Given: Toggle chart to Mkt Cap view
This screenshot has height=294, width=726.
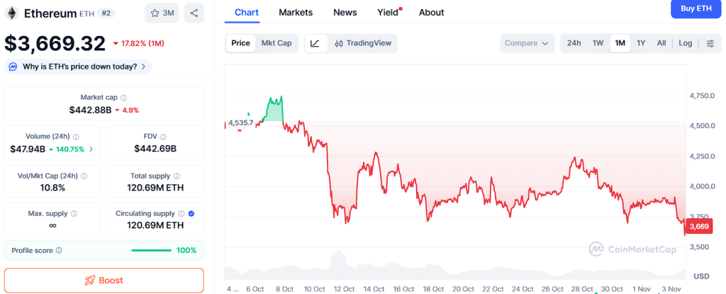Looking at the screenshot, I should 277,43.
